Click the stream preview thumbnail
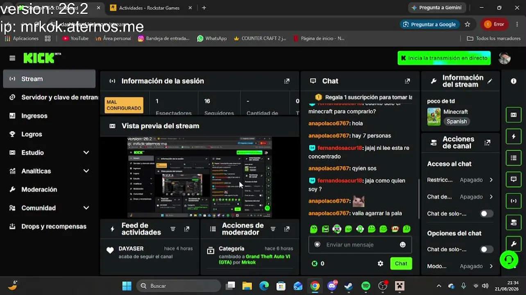 pos(200,177)
